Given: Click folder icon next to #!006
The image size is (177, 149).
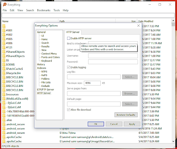Looking at the screenshot, I should [4, 43].
